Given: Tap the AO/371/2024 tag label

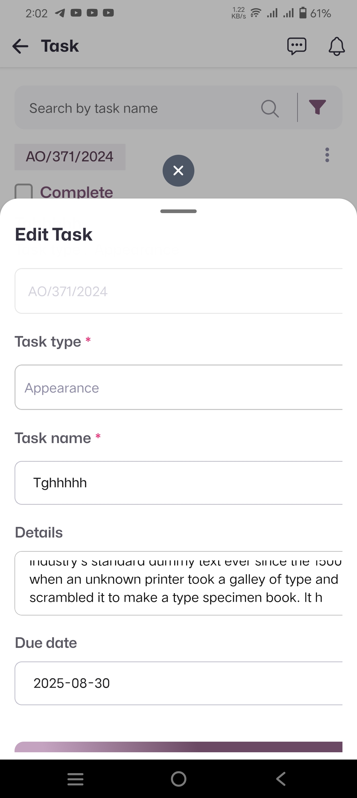Looking at the screenshot, I should point(70,157).
